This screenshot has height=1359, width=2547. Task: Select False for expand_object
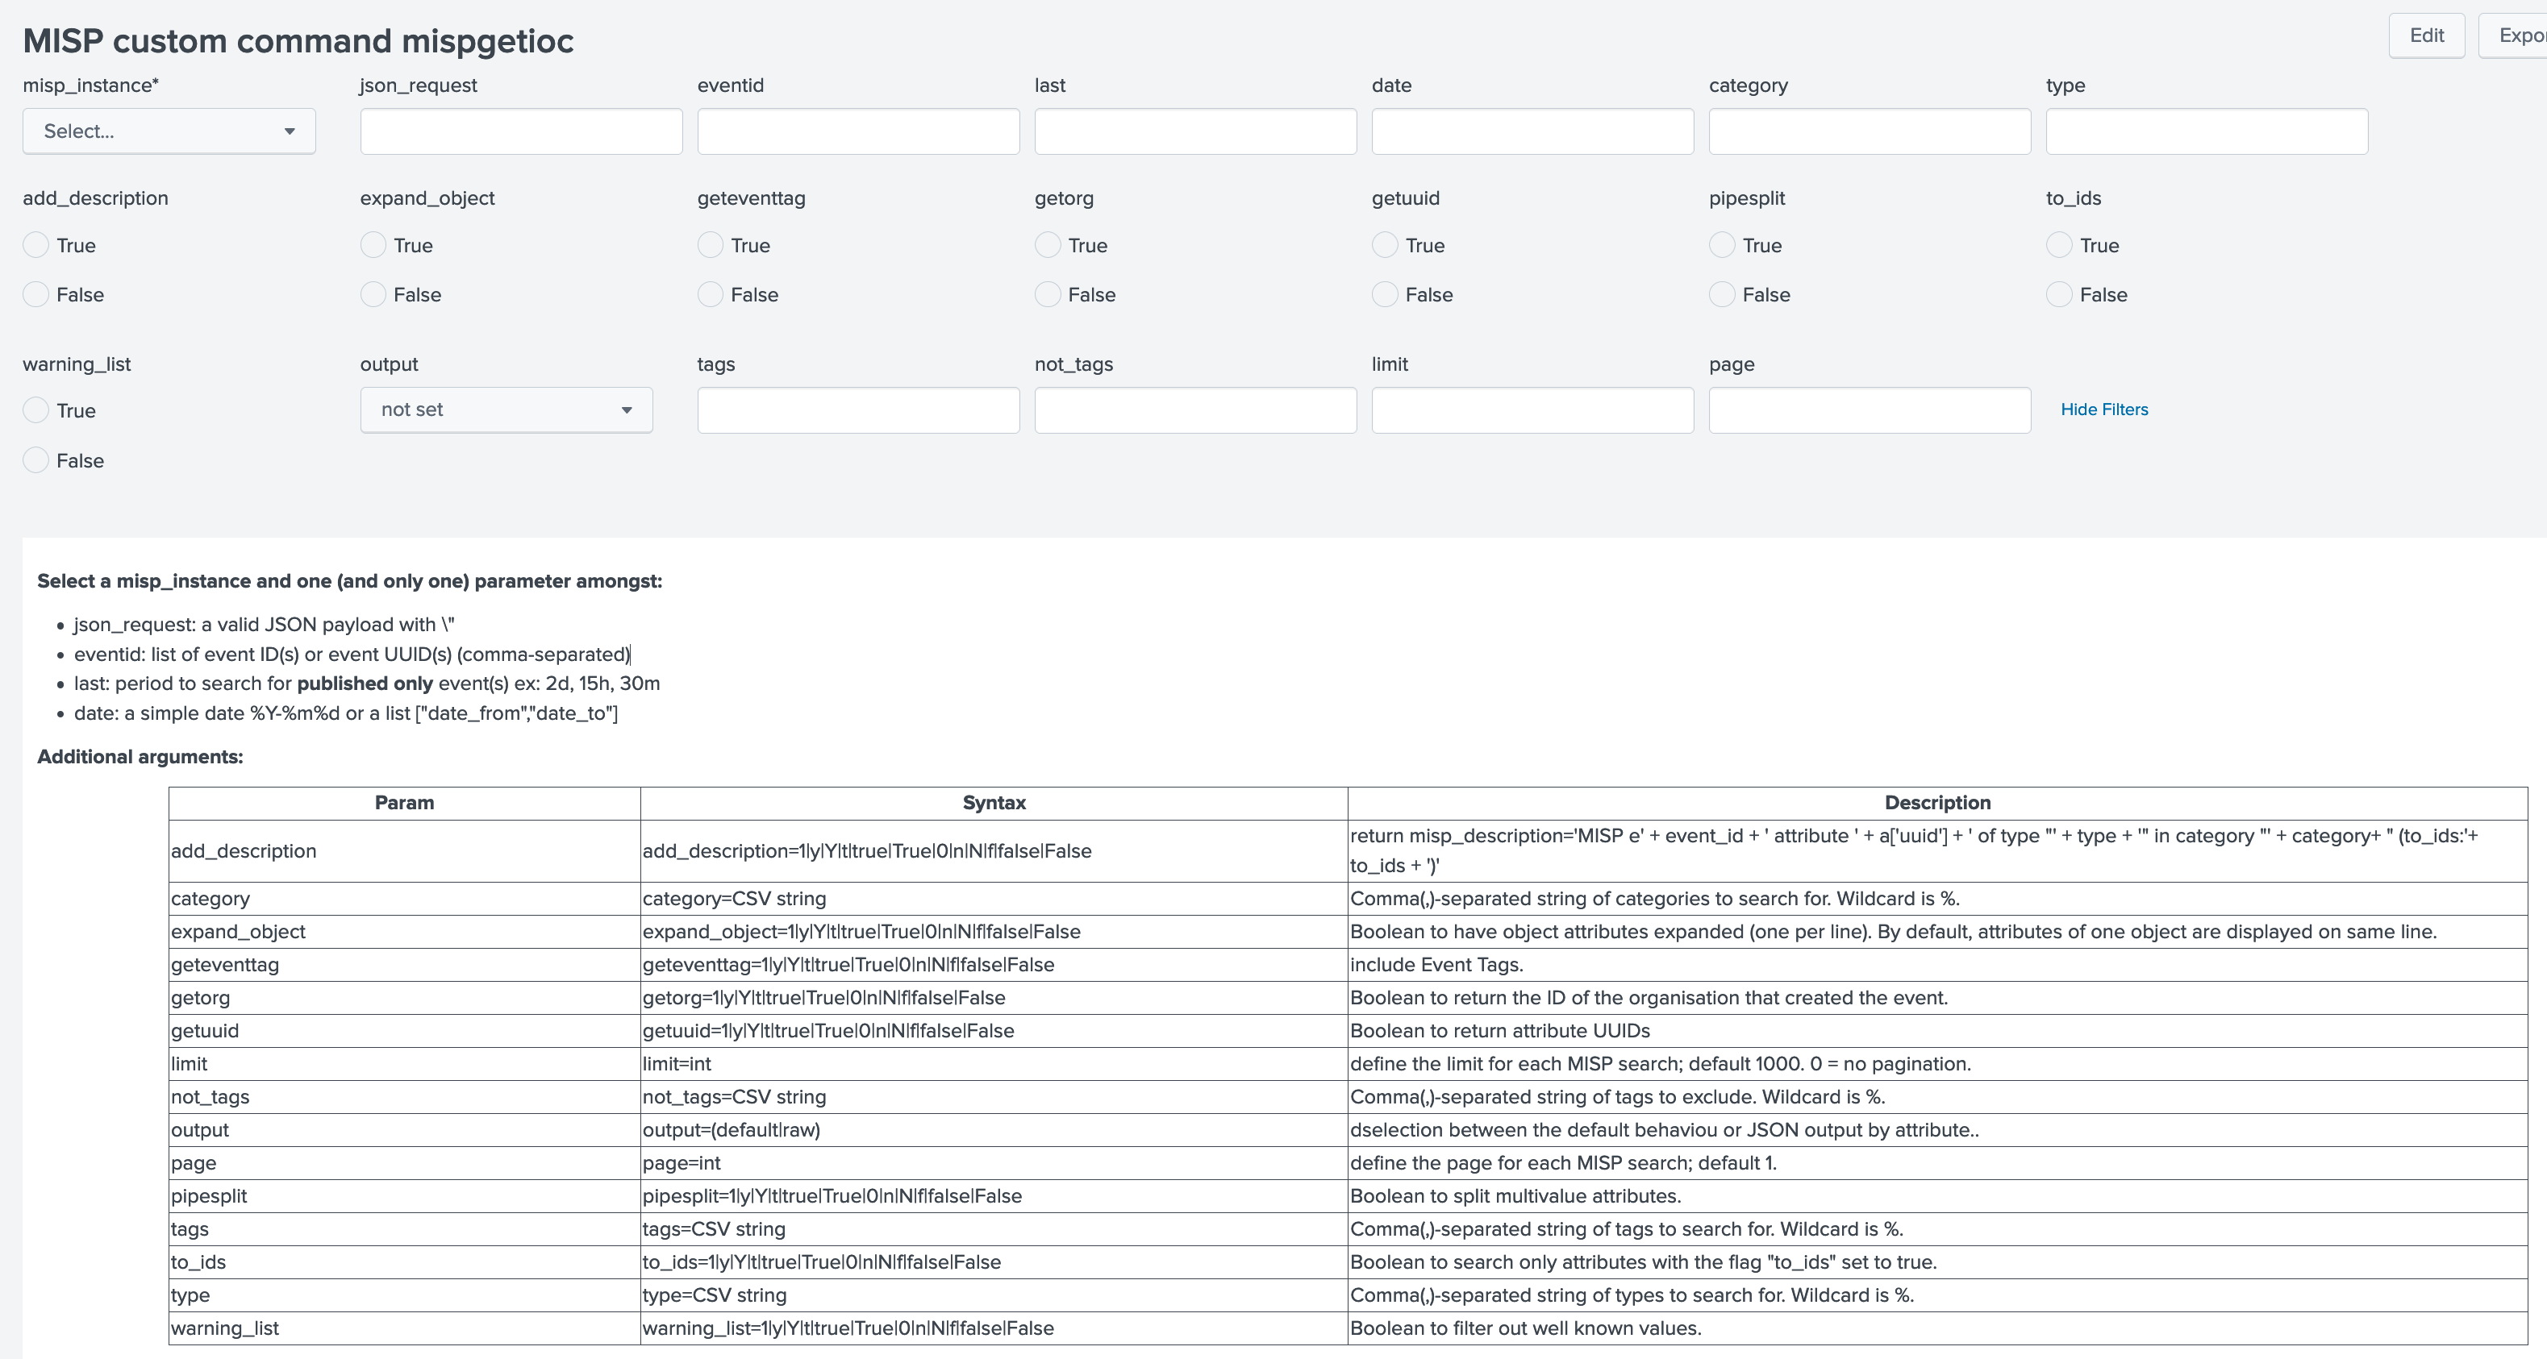(373, 294)
